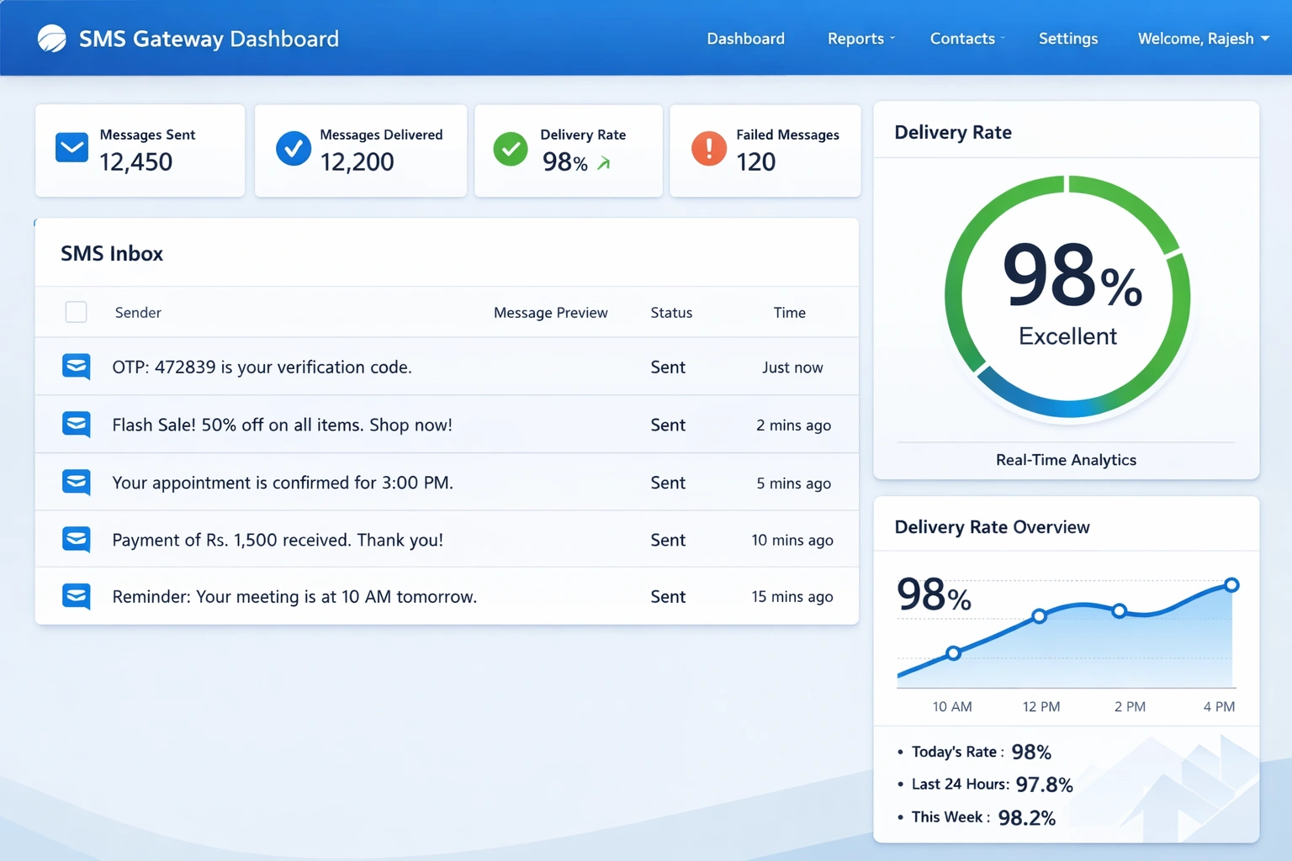The image size is (1292, 861).
Task: Click the Messages Sent envelope icon
Action: [x=71, y=148]
